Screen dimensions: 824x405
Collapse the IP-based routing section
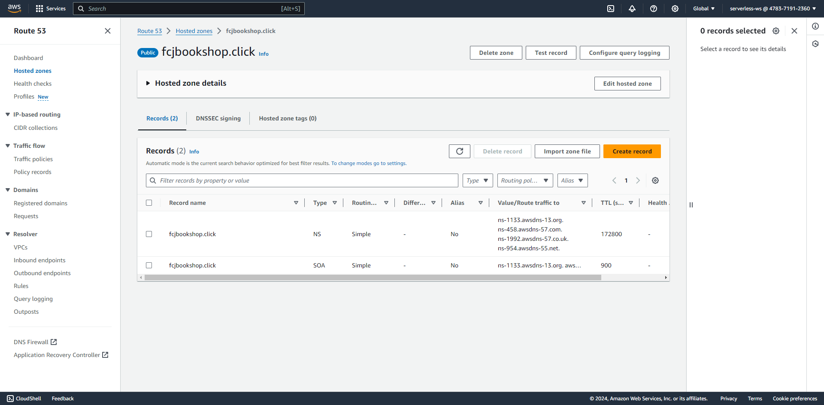pos(8,114)
